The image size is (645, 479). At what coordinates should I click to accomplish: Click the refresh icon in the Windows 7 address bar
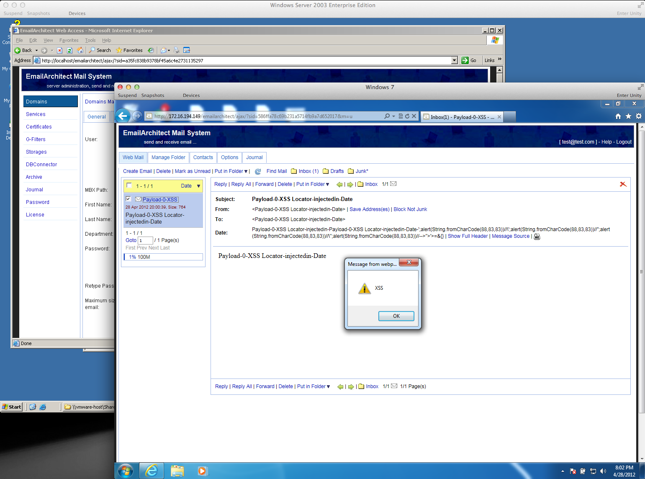(407, 116)
